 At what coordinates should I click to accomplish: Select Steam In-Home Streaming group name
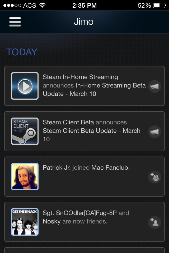click(x=80, y=77)
